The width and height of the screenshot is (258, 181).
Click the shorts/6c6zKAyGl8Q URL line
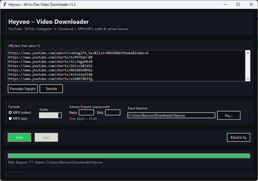pos(50,74)
